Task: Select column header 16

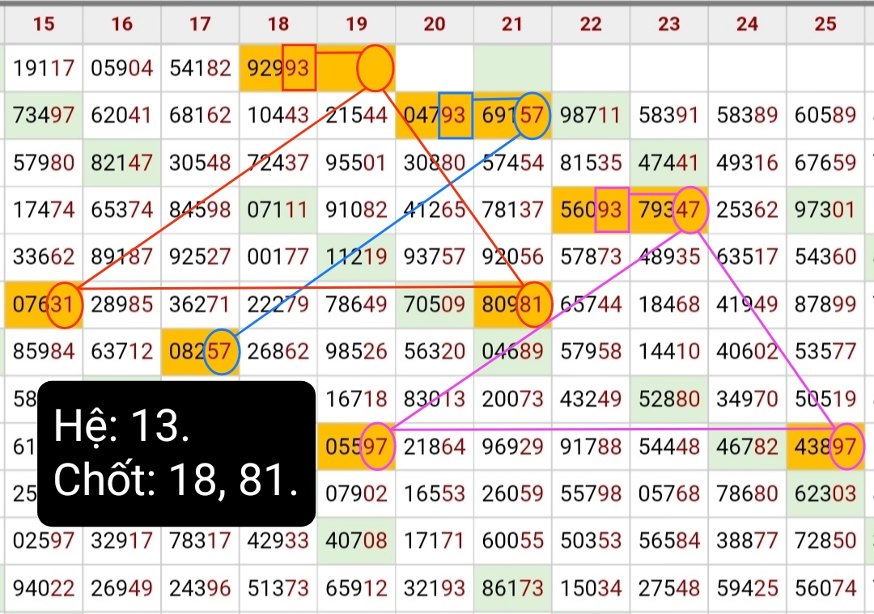Action: (121, 24)
